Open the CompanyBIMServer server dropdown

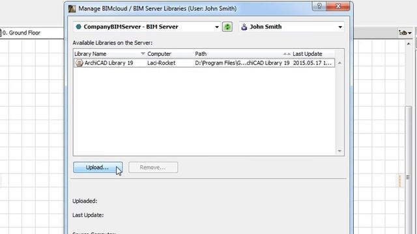(x=147, y=27)
